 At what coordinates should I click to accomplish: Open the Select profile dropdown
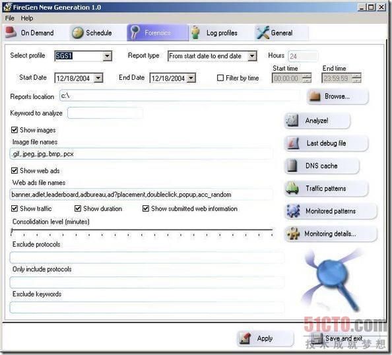click(108, 55)
